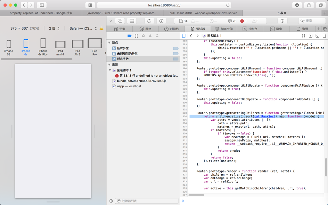Switch to the 控制台 tab
The width and height of the screenshot is (328, 205).
click(250, 29)
